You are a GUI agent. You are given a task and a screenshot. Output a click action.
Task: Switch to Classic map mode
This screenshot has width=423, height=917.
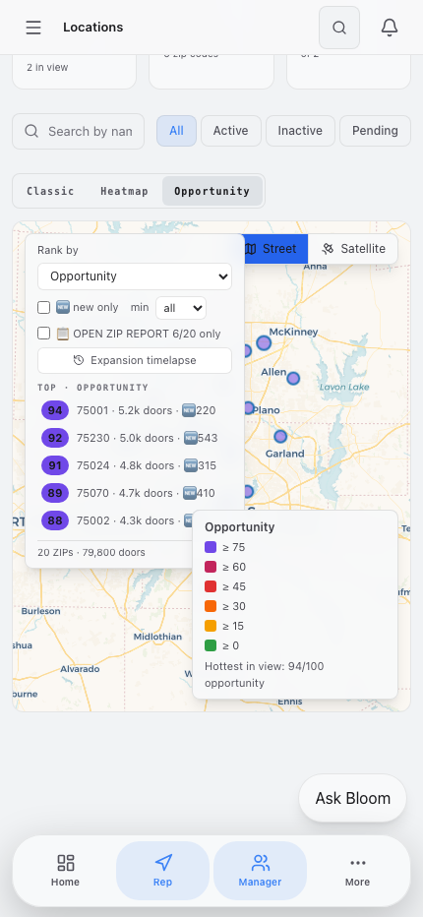[50, 191]
